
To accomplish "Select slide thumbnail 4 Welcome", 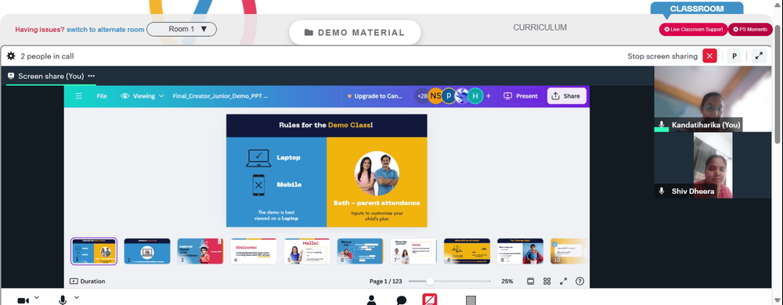I will pos(254,251).
